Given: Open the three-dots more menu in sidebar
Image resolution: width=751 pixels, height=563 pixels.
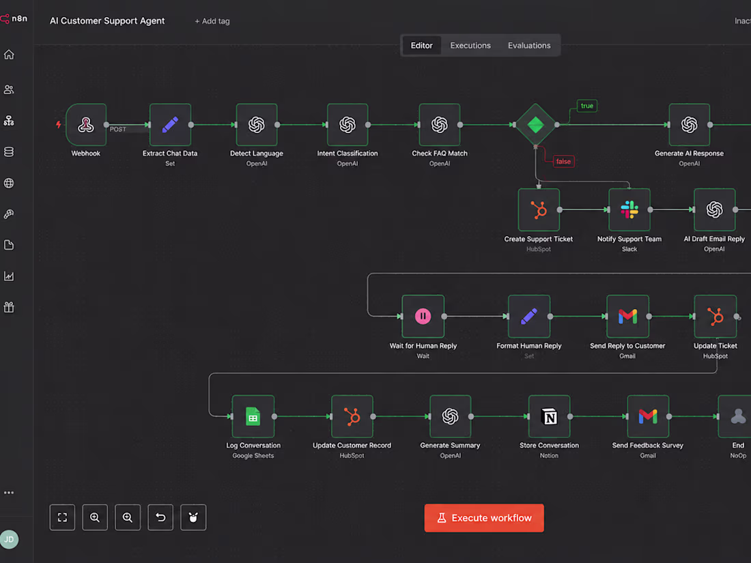Looking at the screenshot, I should point(9,493).
